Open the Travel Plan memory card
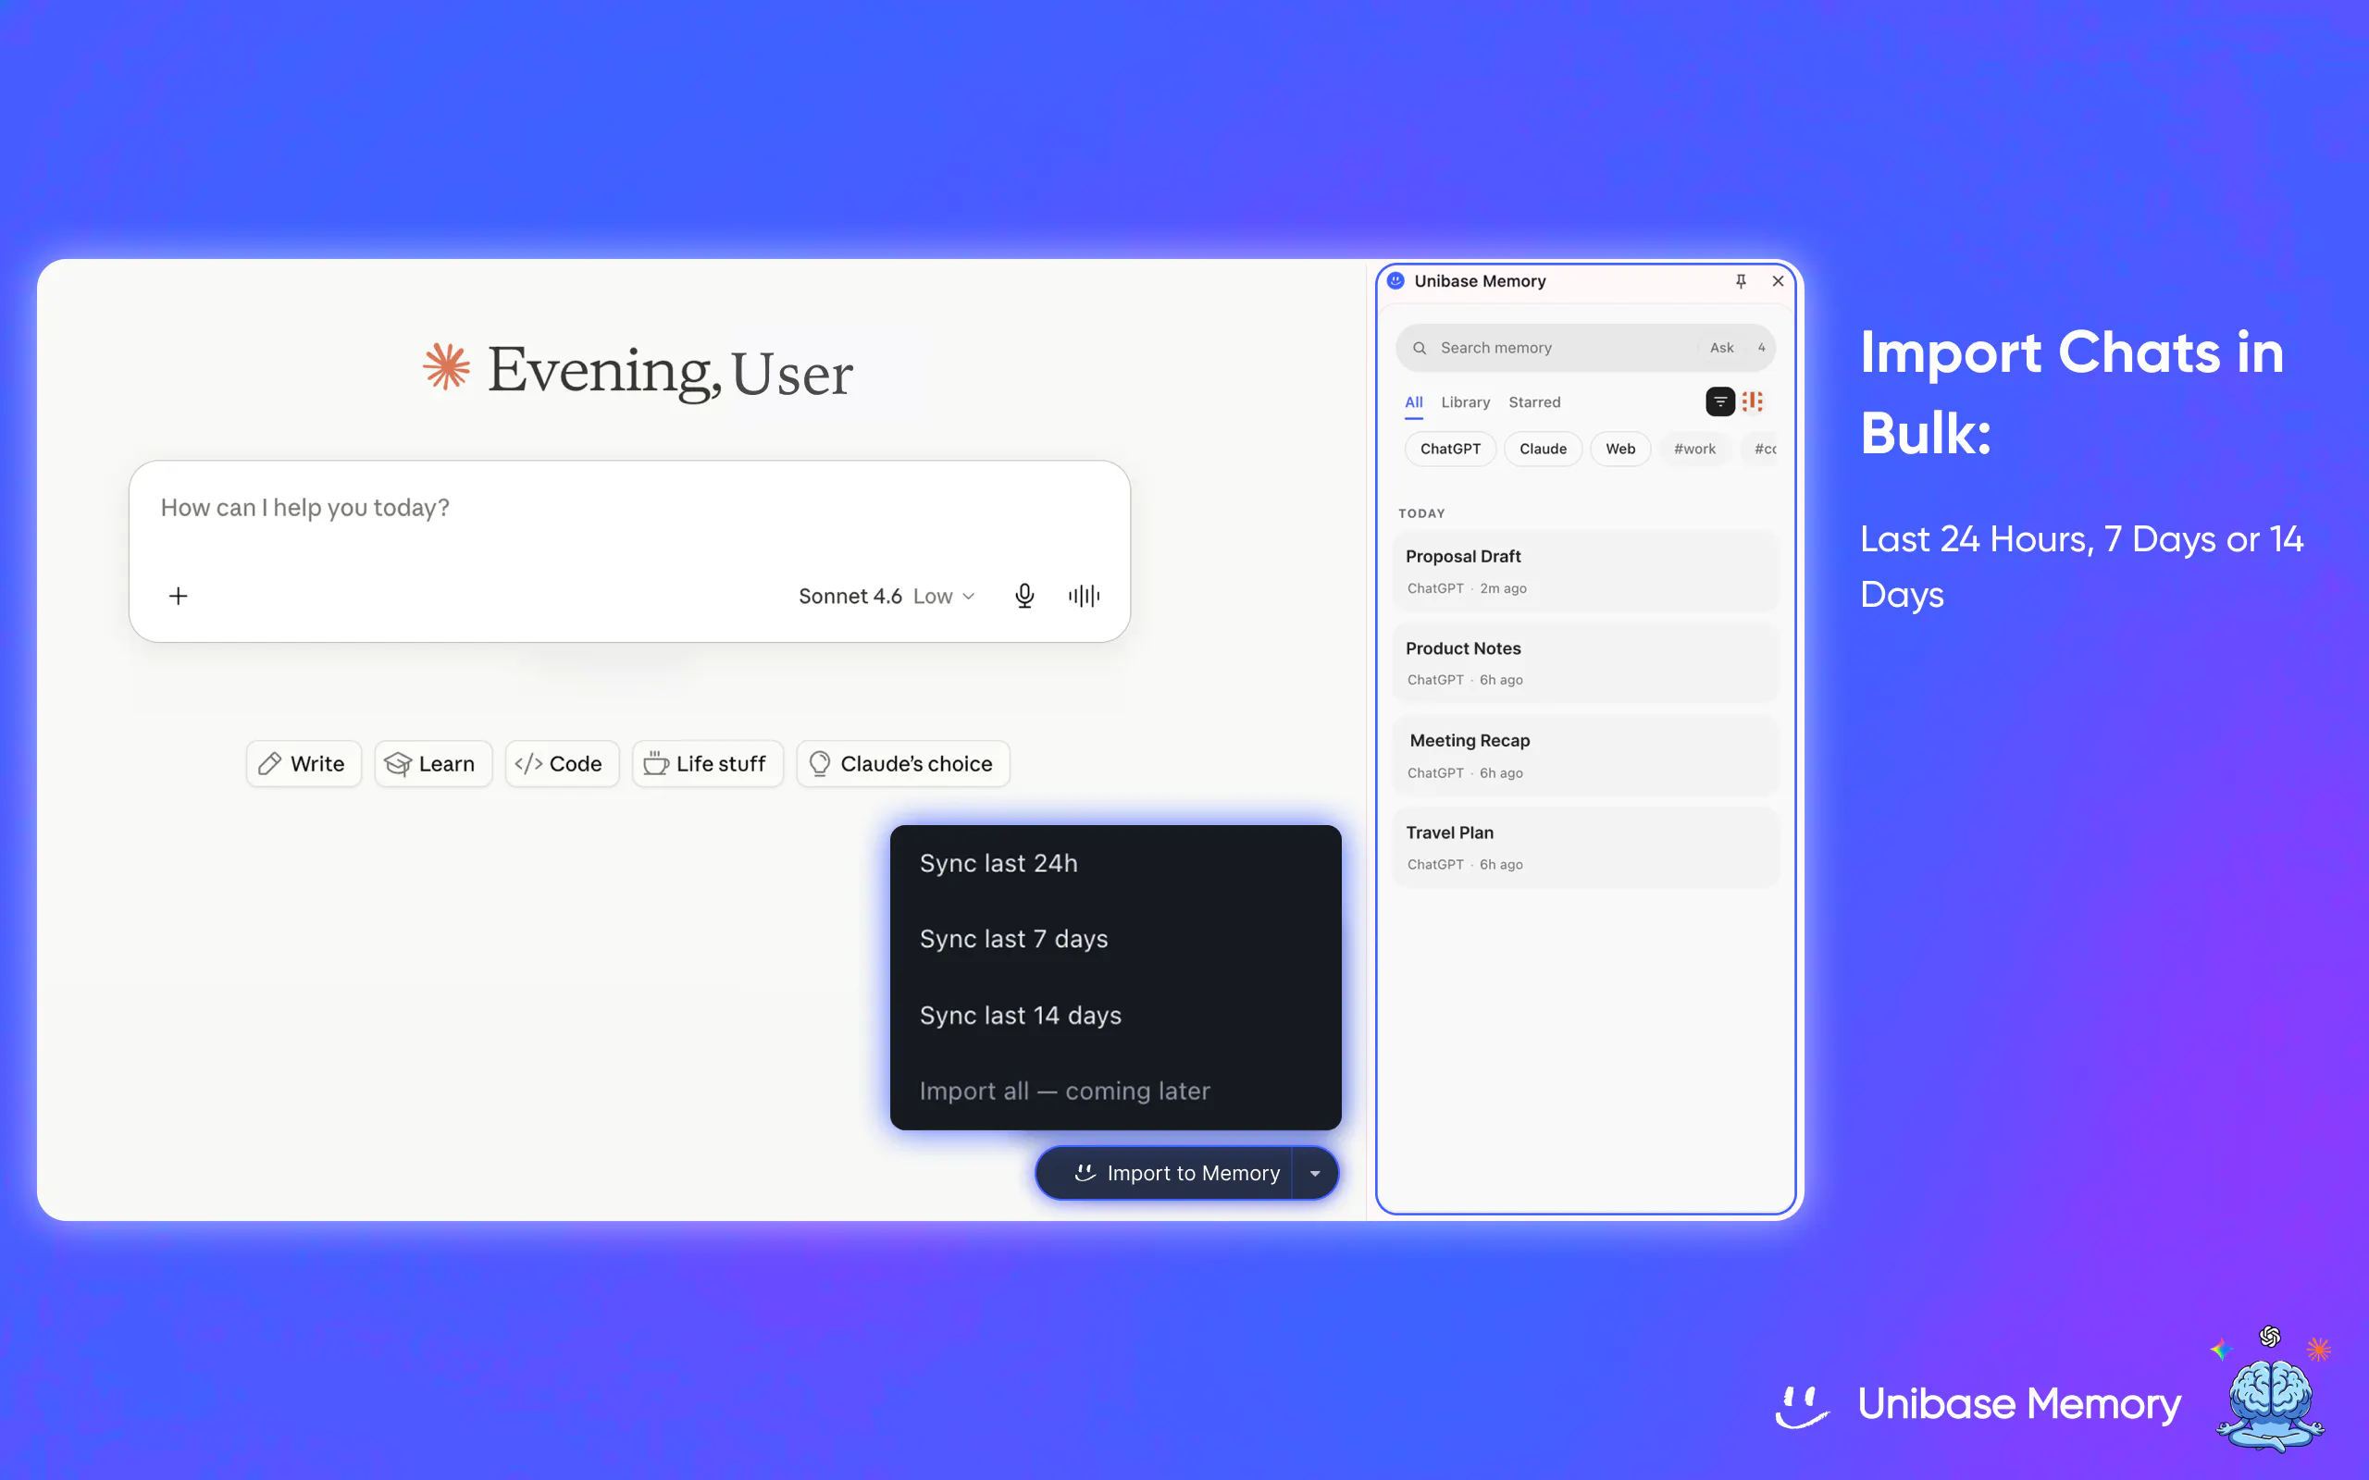The image size is (2369, 1480). [1585, 847]
